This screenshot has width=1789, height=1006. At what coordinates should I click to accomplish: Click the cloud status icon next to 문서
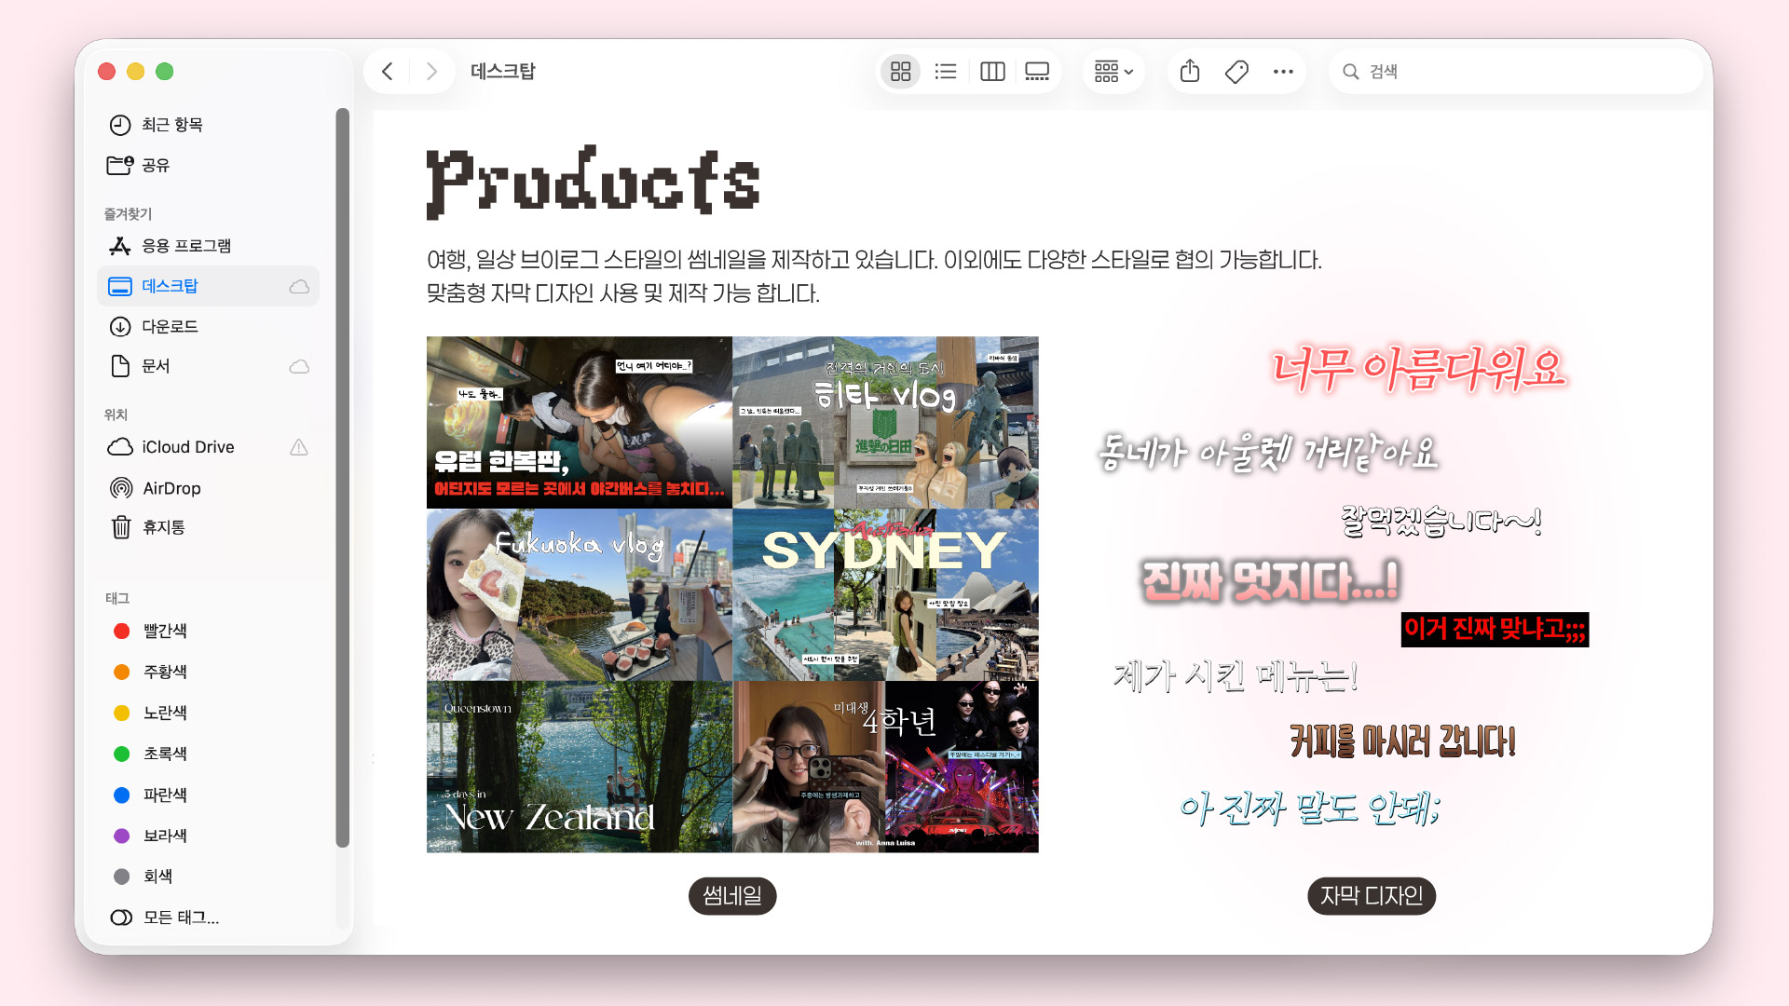(x=299, y=367)
